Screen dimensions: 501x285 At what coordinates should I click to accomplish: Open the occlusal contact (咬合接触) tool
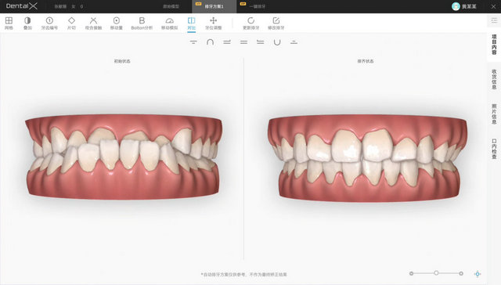tap(93, 23)
